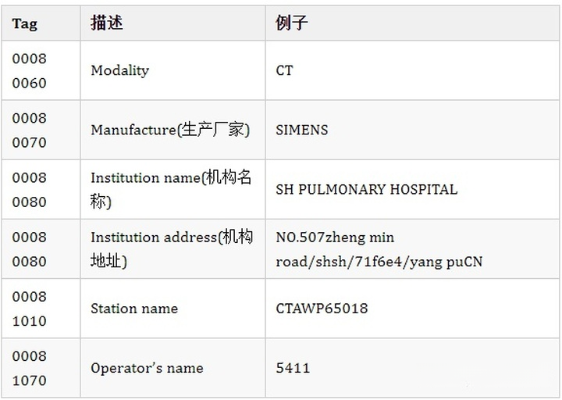Select the tag cell 0008 0060
This screenshot has height=400, width=562.
30,71
